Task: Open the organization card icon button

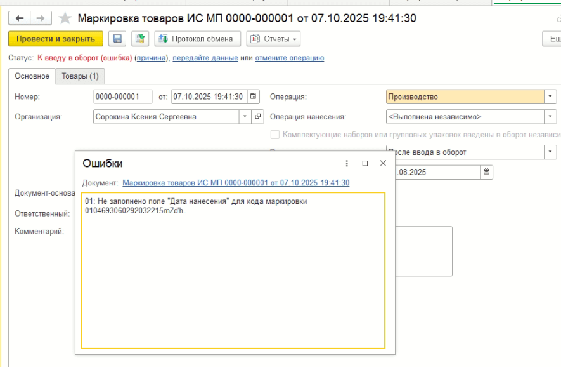Action: pos(257,117)
